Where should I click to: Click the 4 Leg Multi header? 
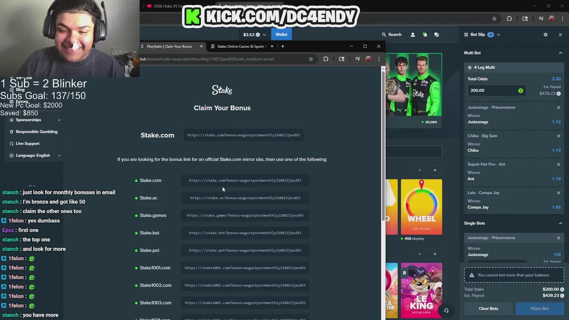tap(514, 68)
